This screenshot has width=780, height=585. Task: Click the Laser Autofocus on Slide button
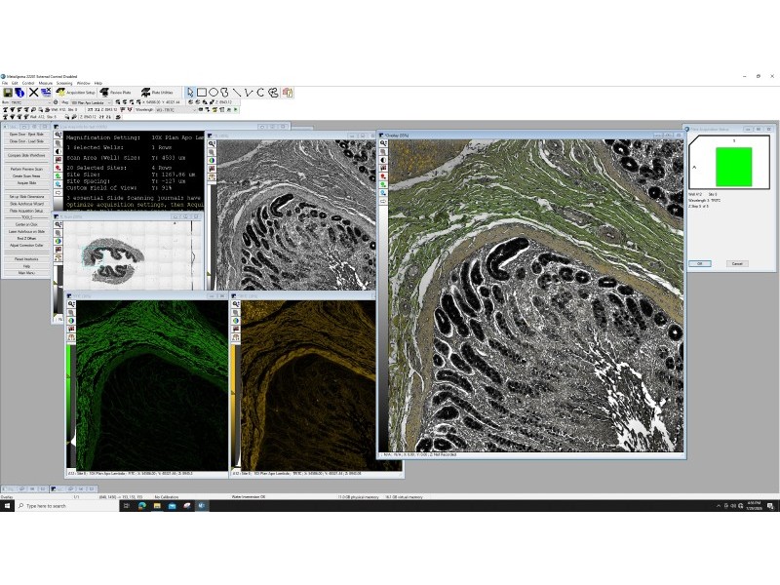[27, 232]
